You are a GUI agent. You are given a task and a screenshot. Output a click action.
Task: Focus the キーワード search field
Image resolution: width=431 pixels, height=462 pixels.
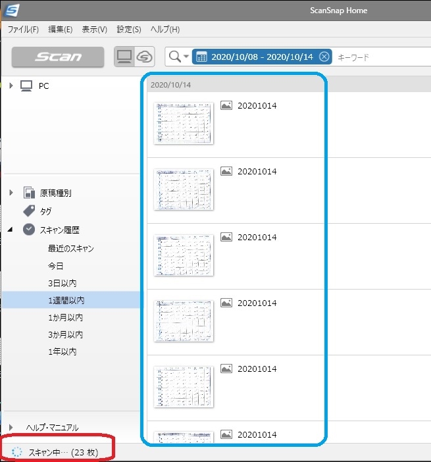(383, 57)
